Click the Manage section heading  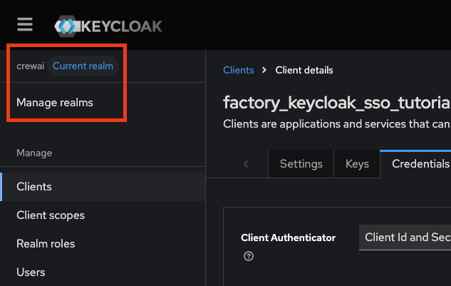pos(34,153)
